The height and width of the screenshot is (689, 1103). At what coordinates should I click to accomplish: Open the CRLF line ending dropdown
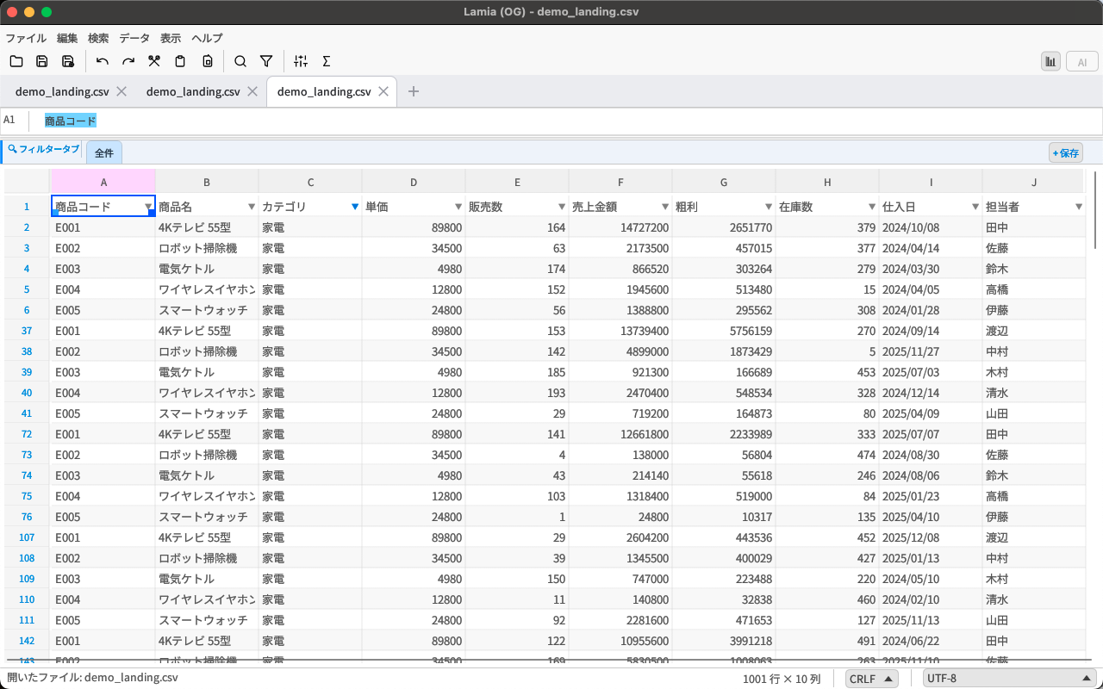[x=872, y=679]
